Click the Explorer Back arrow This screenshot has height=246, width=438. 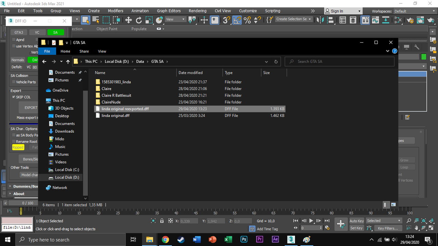point(44,61)
